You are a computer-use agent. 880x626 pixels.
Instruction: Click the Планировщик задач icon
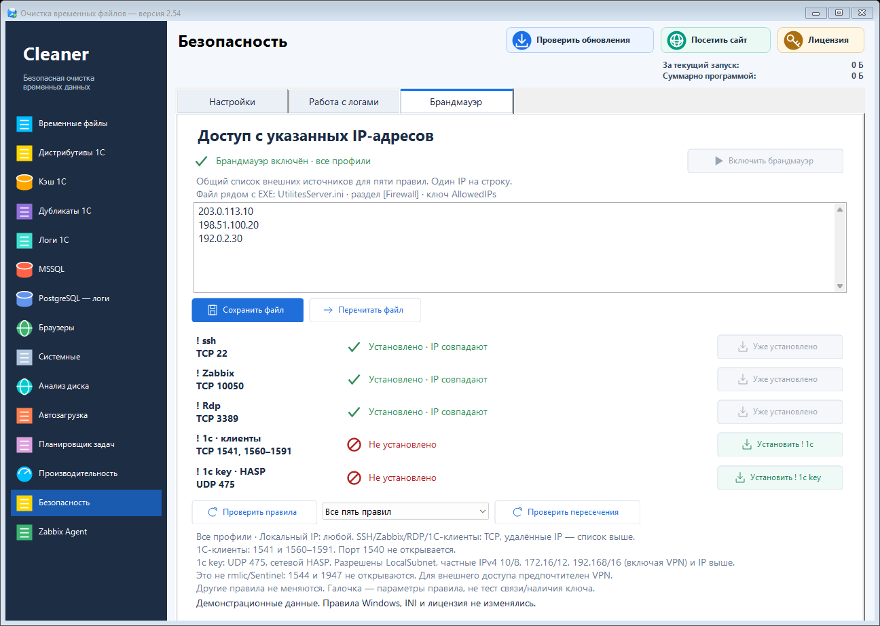click(x=24, y=445)
